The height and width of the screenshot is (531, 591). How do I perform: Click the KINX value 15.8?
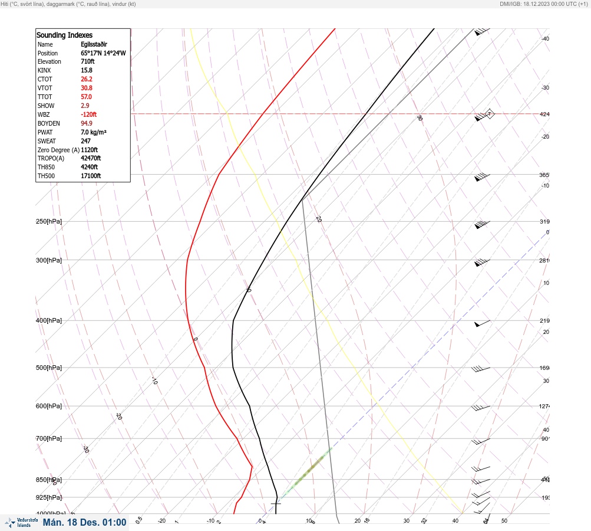click(x=86, y=70)
